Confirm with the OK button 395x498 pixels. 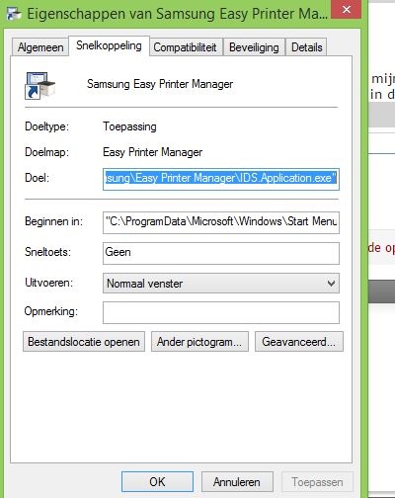point(157,481)
